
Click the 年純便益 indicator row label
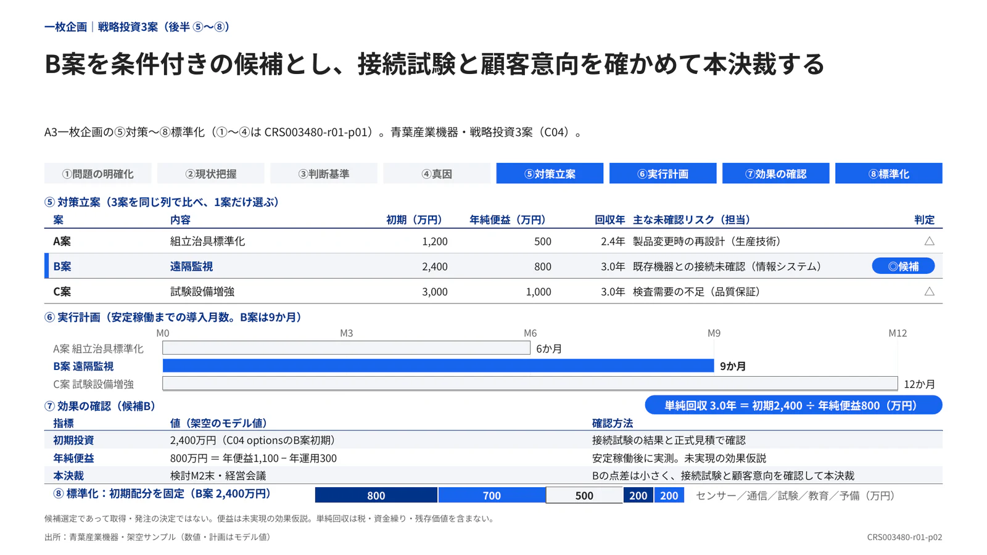click(73, 458)
